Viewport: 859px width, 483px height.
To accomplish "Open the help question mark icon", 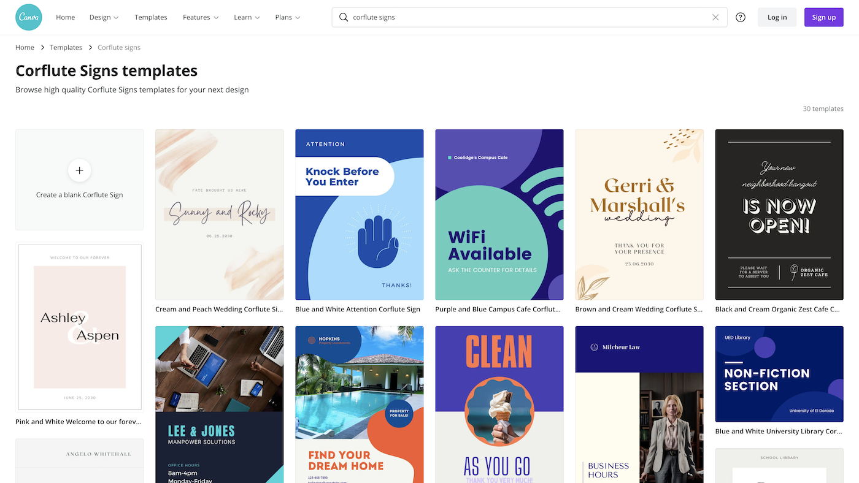I will (x=741, y=17).
